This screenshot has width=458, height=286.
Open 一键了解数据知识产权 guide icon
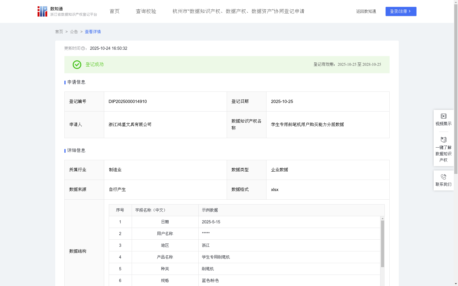pyautogui.click(x=443, y=140)
